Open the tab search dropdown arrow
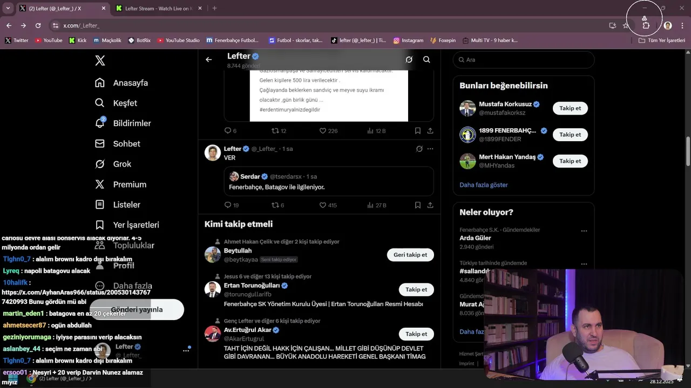 click(8, 9)
